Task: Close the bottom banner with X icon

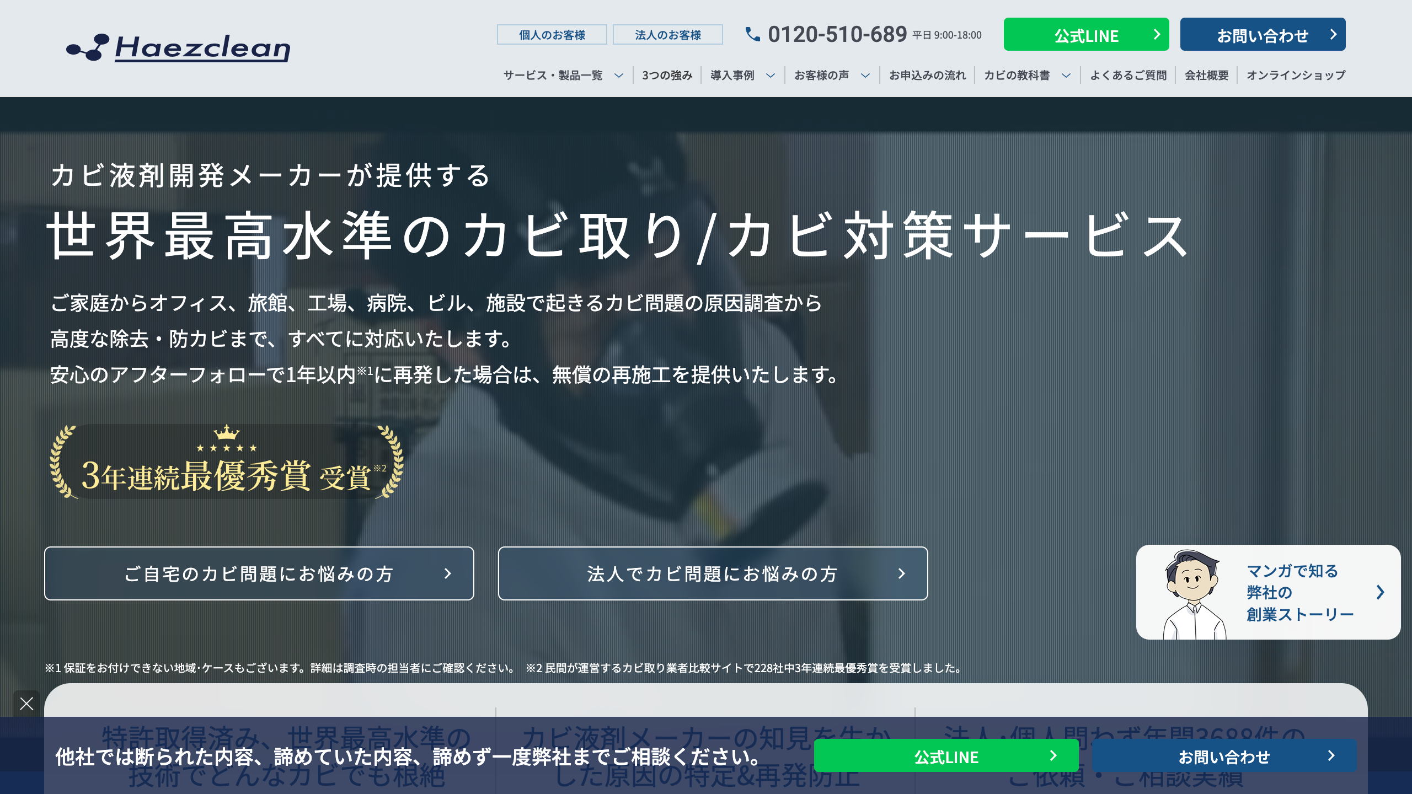Action: [26, 704]
